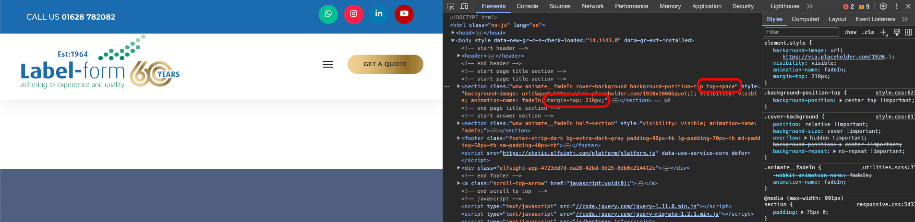The height and width of the screenshot is (222, 915).
Task: Activate the inspect element picker
Action: [x=451, y=6]
